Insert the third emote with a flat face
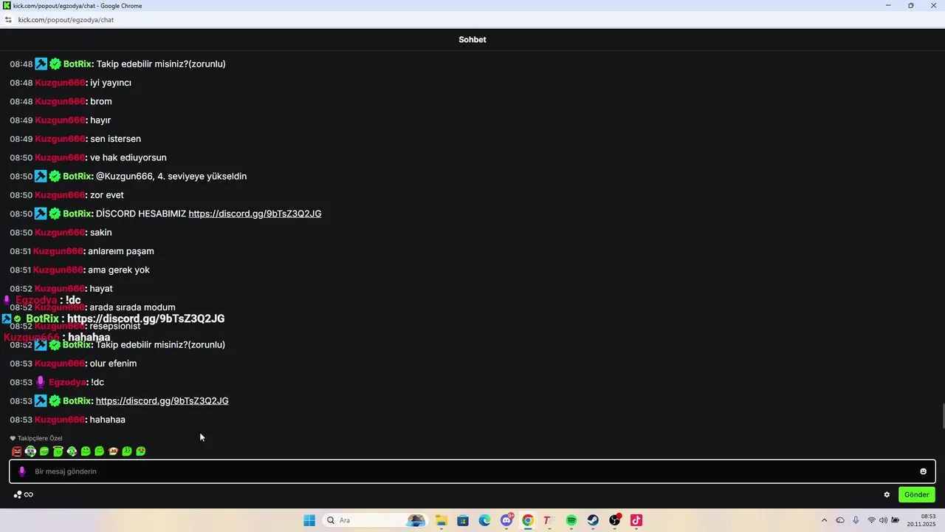945x532 pixels. click(44, 451)
